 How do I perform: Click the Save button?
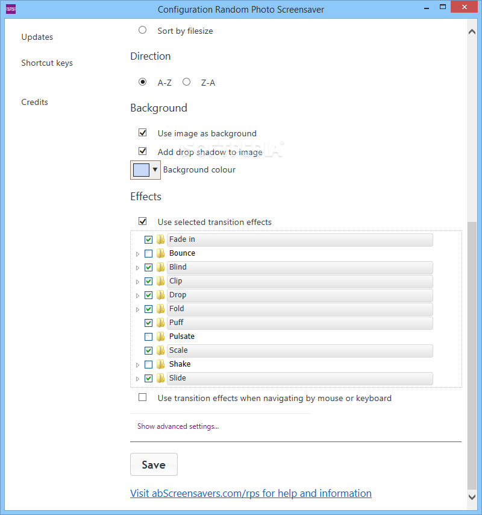click(x=154, y=464)
